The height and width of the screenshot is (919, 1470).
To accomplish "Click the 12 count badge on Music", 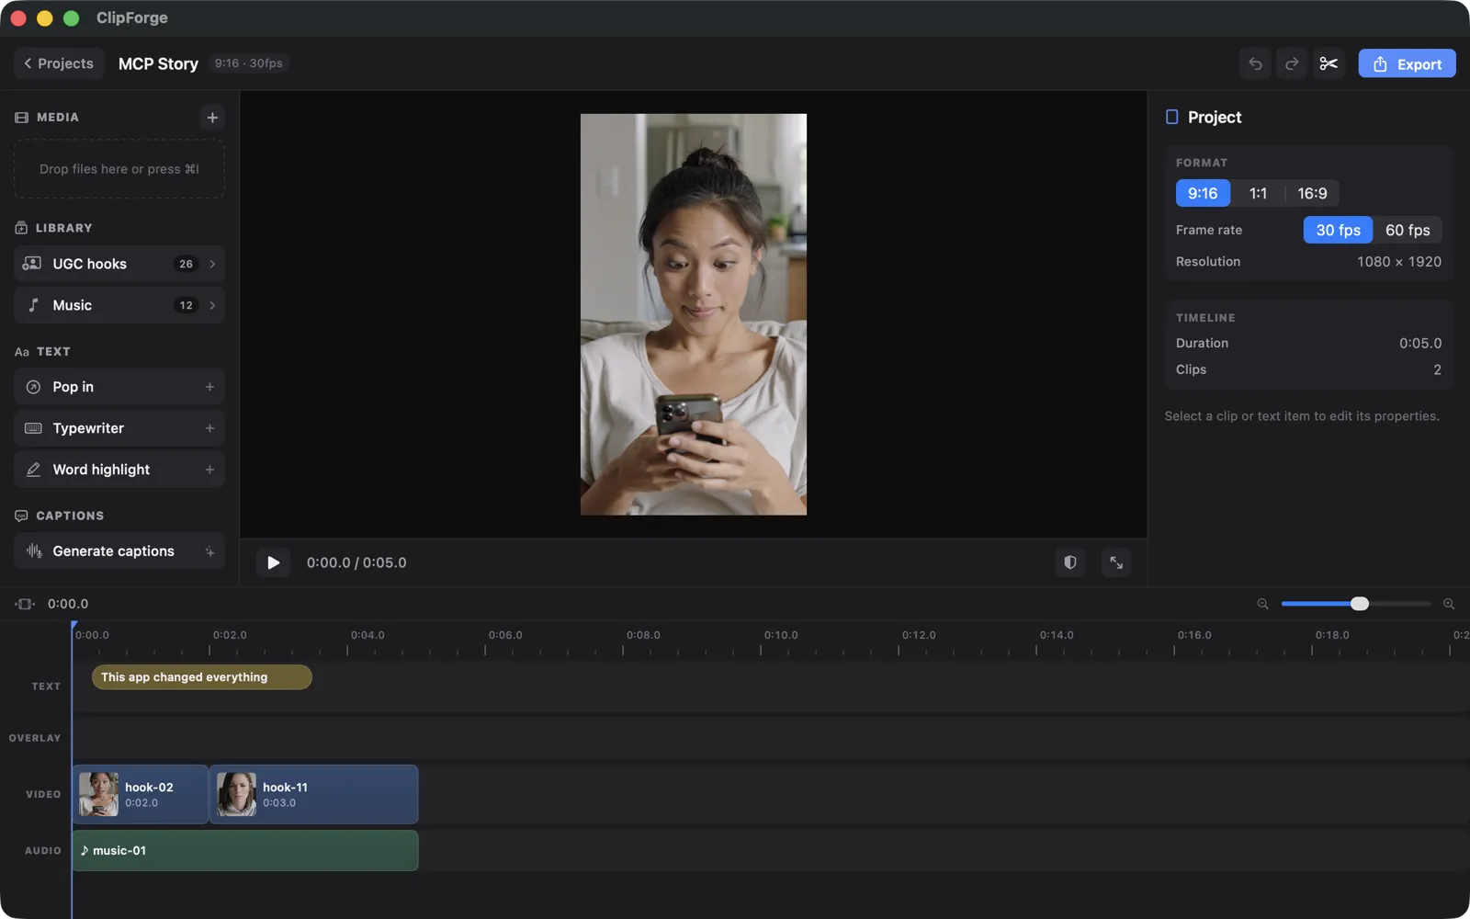I will click(186, 305).
